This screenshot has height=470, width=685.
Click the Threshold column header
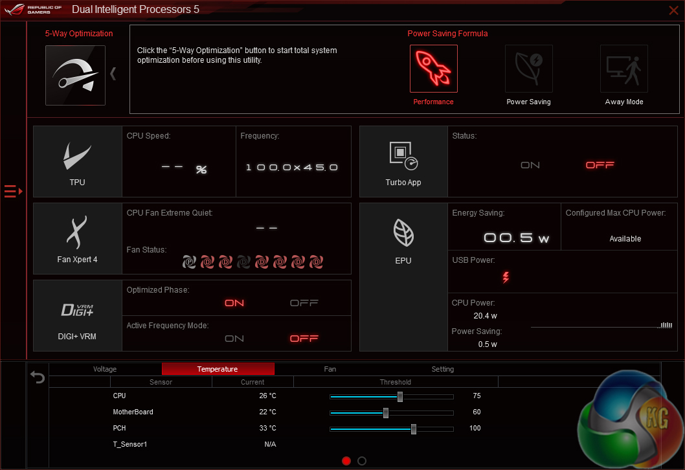396,382
